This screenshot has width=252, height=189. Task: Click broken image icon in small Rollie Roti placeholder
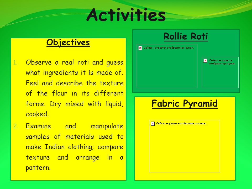(x=205, y=61)
